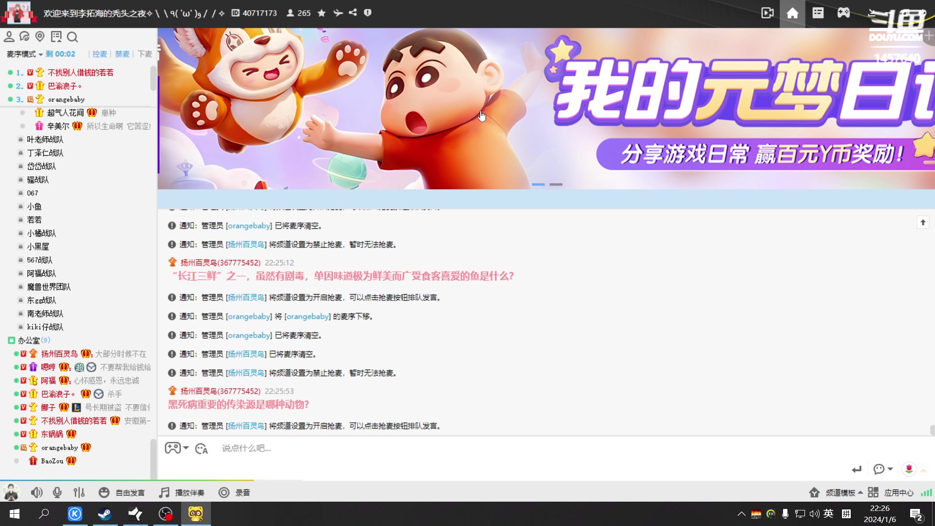Start 播放伴奏 accompaniment playback
935x526 pixels.
(x=182, y=492)
